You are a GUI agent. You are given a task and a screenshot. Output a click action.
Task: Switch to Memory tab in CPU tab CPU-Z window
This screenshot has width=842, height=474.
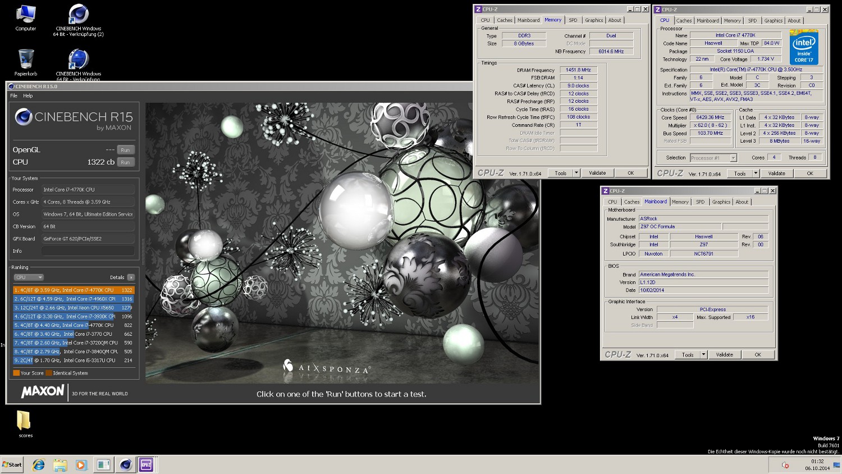(733, 21)
